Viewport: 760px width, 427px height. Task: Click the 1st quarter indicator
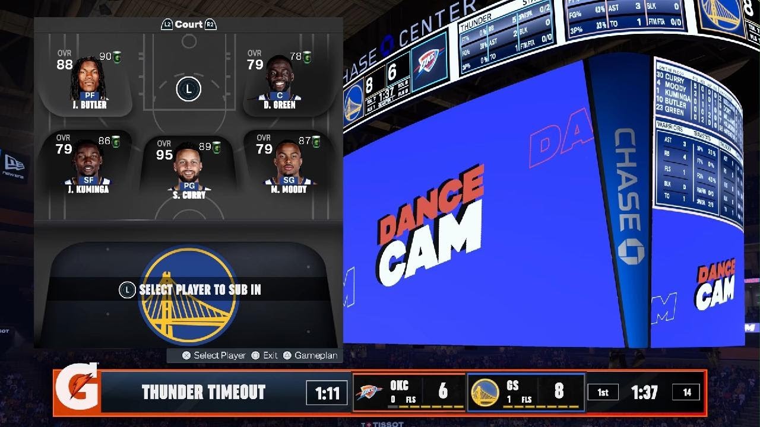click(x=603, y=392)
